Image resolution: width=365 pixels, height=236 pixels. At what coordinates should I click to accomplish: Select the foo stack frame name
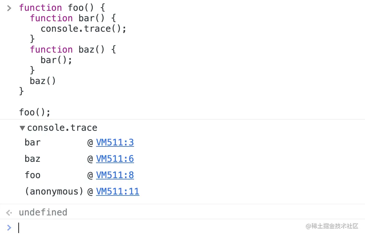point(32,175)
